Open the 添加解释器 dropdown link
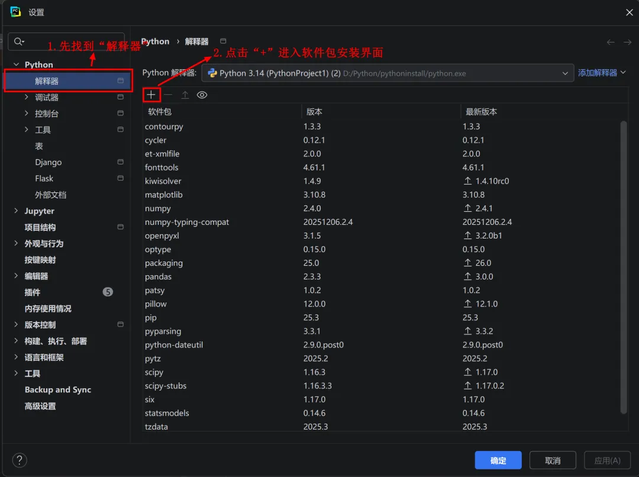 (602, 73)
